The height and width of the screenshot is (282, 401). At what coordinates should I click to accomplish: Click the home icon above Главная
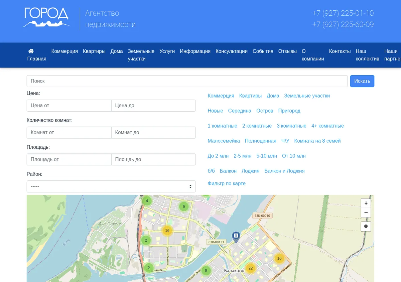[x=31, y=51]
